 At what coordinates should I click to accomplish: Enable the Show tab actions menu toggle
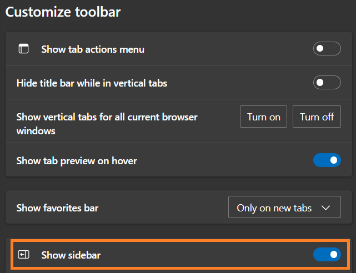(x=327, y=49)
